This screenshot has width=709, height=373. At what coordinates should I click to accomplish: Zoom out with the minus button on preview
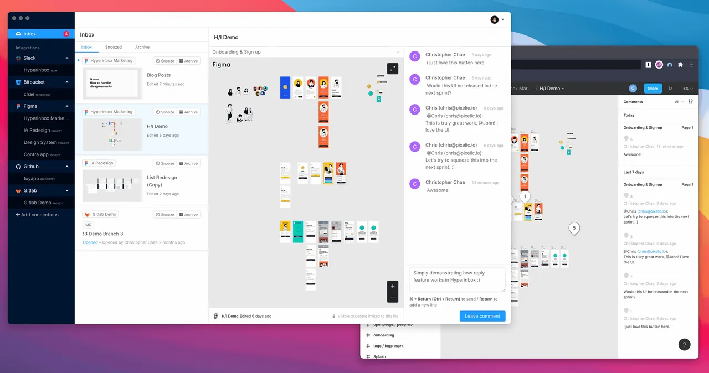[392, 297]
